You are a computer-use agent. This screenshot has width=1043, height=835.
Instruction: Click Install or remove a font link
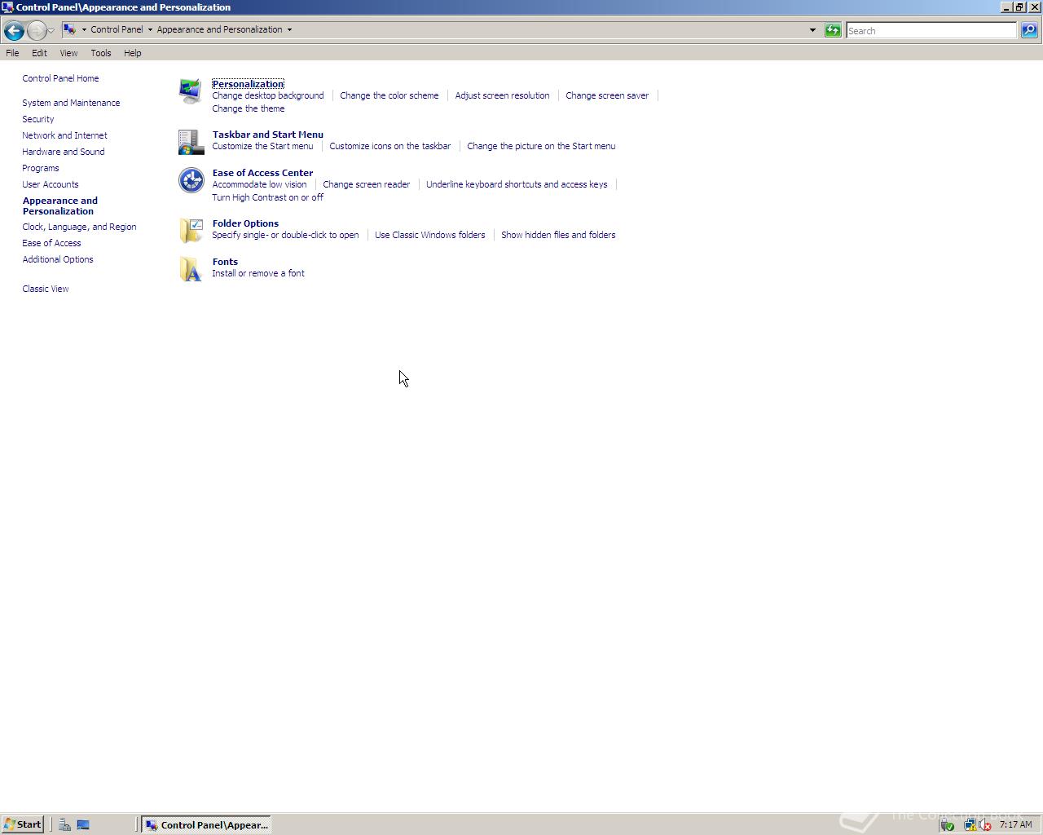pyautogui.click(x=258, y=273)
